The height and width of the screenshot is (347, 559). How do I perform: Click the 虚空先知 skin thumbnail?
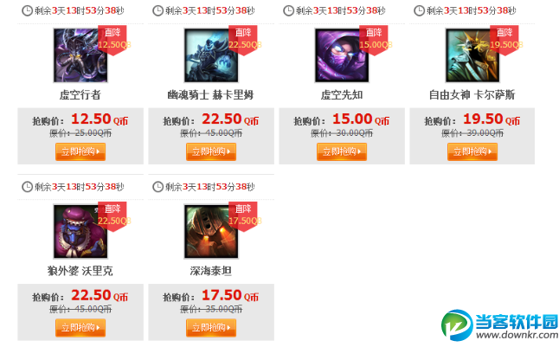coord(342,55)
